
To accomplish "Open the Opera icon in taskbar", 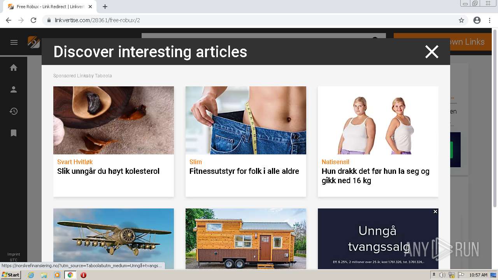I will (x=83, y=275).
